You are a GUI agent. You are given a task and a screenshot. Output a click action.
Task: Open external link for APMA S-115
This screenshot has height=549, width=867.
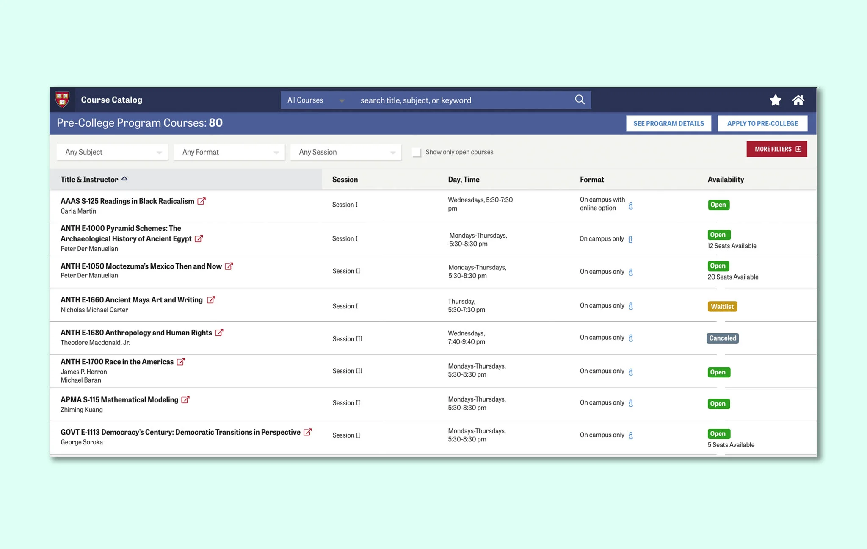tap(185, 400)
